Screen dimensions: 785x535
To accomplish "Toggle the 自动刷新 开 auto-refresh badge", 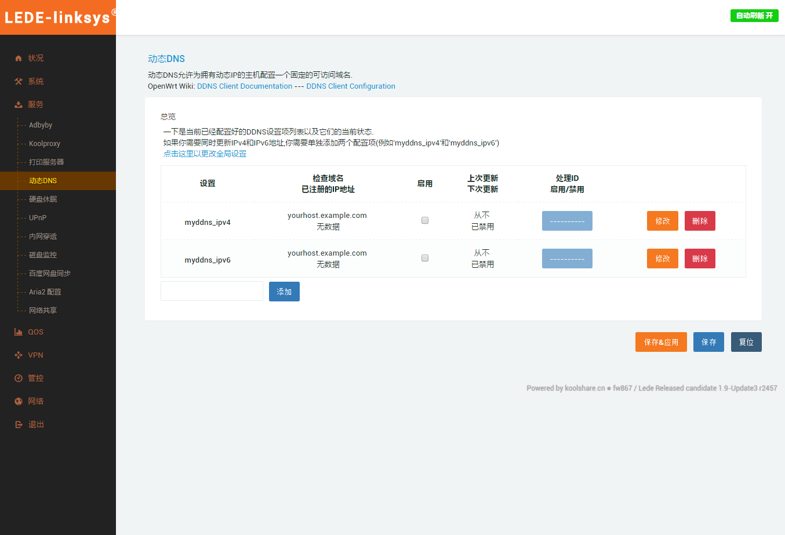I will point(754,16).
